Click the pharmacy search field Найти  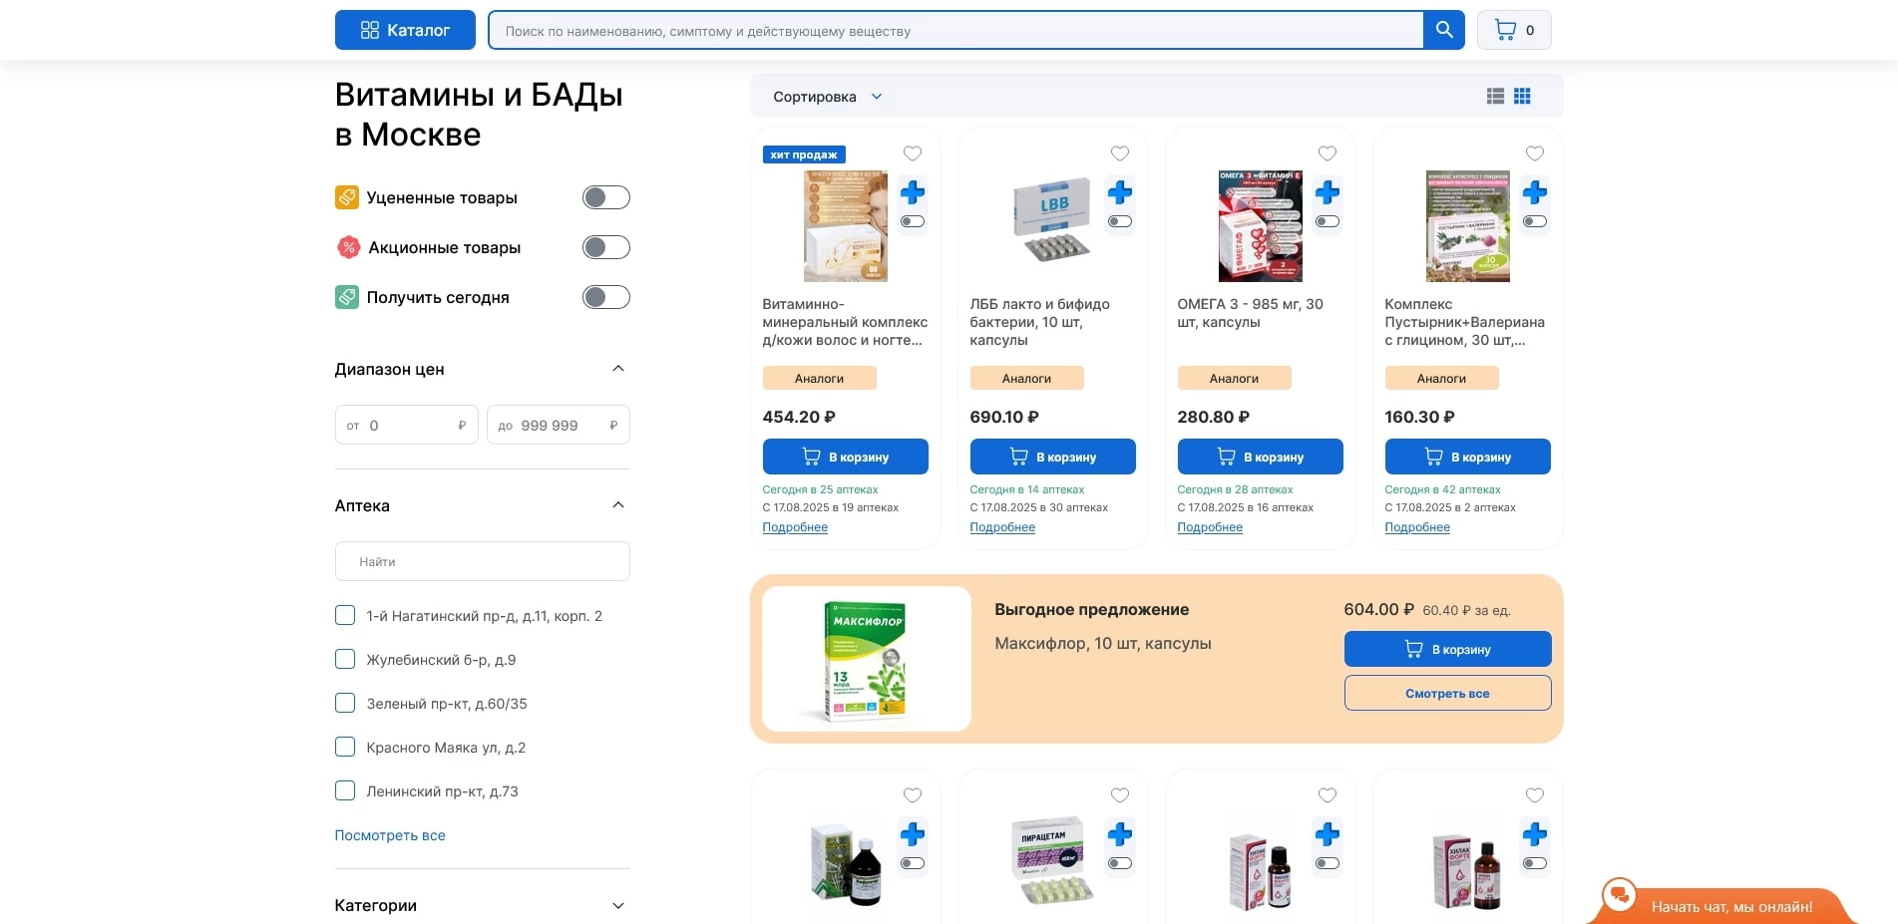pos(482,560)
